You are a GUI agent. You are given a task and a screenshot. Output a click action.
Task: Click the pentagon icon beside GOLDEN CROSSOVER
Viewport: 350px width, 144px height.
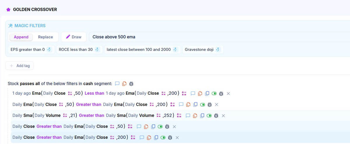(8, 10)
